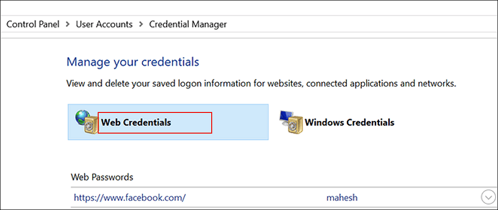
Task: Expand the facebook.com credential entry
Action: (x=488, y=198)
